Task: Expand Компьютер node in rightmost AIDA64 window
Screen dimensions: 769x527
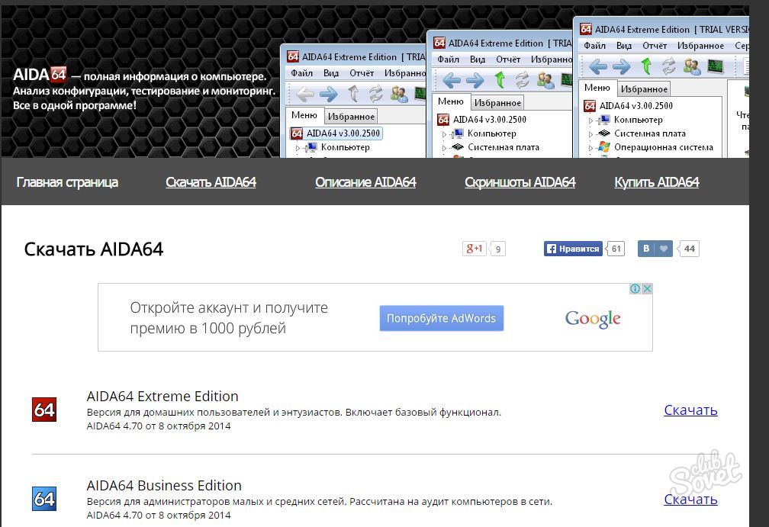Action: [590, 120]
